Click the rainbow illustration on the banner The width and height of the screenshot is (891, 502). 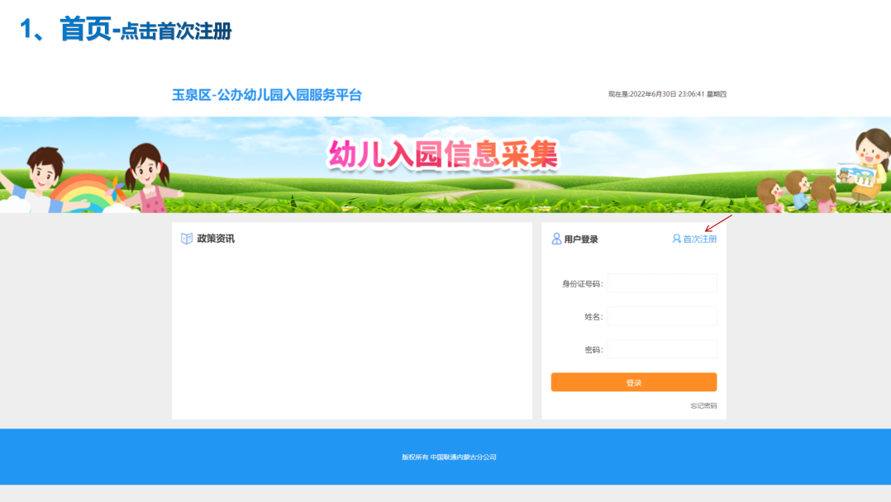[x=83, y=194]
